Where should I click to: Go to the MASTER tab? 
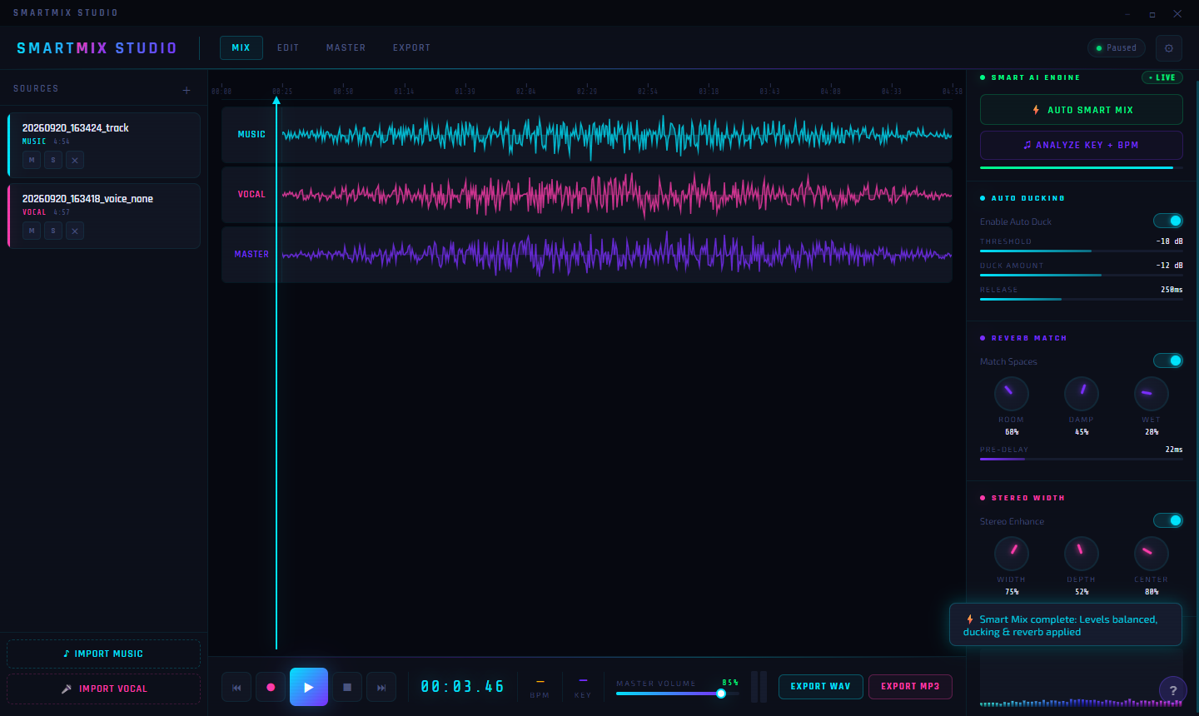(x=346, y=47)
